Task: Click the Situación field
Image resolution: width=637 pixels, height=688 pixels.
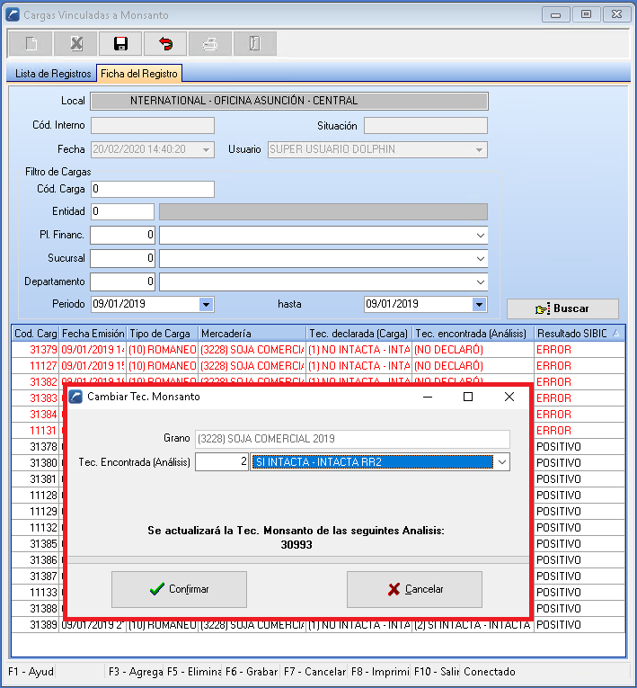Action: point(426,126)
